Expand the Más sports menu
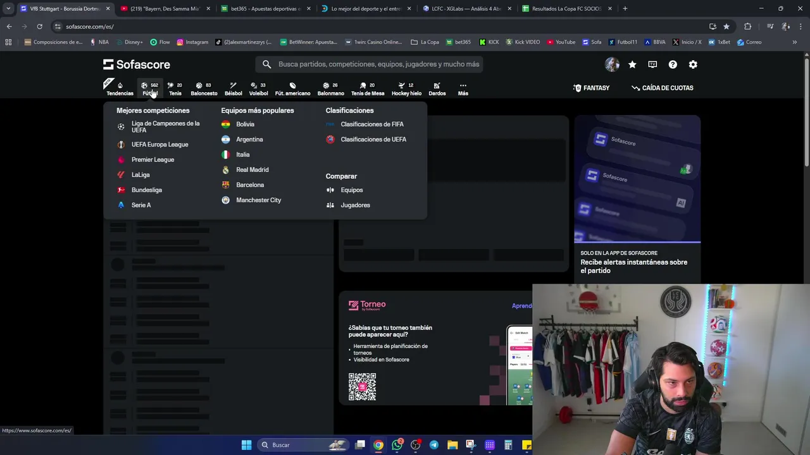The width and height of the screenshot is (810, 455). [x=463, y=88]
